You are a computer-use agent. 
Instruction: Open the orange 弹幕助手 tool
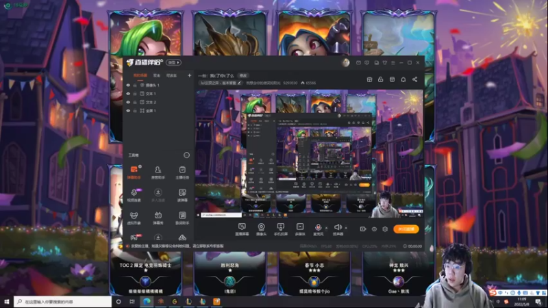(134, 172)
